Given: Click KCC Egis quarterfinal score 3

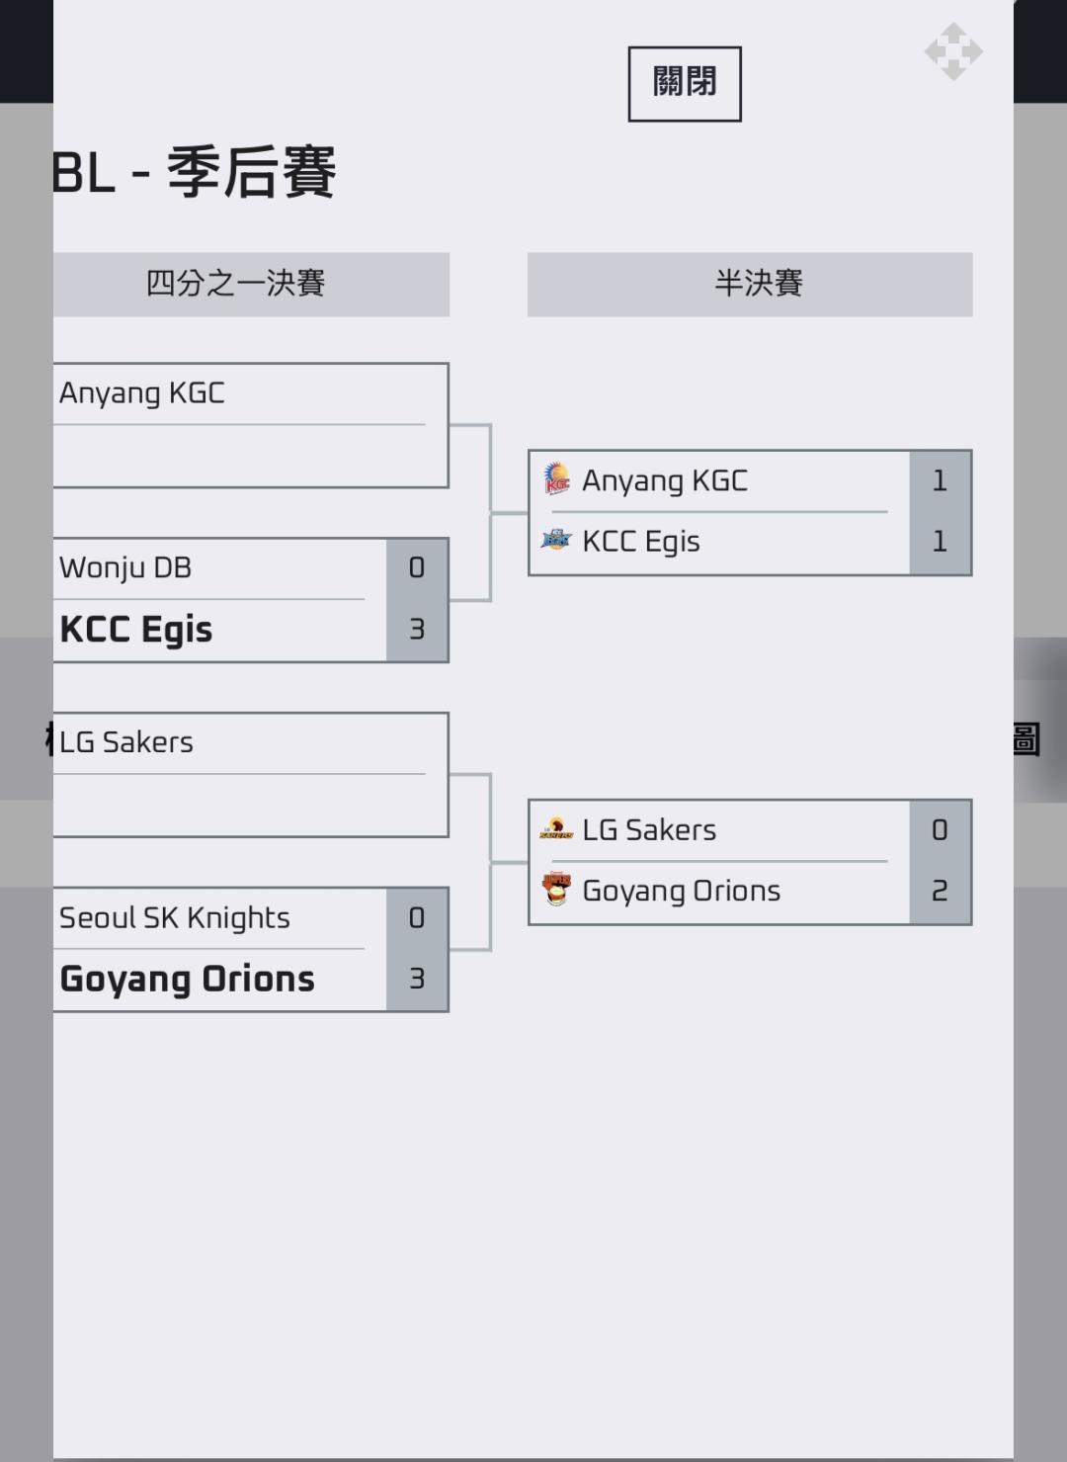Looking at the screenshot, I should [x=417, y=630].
